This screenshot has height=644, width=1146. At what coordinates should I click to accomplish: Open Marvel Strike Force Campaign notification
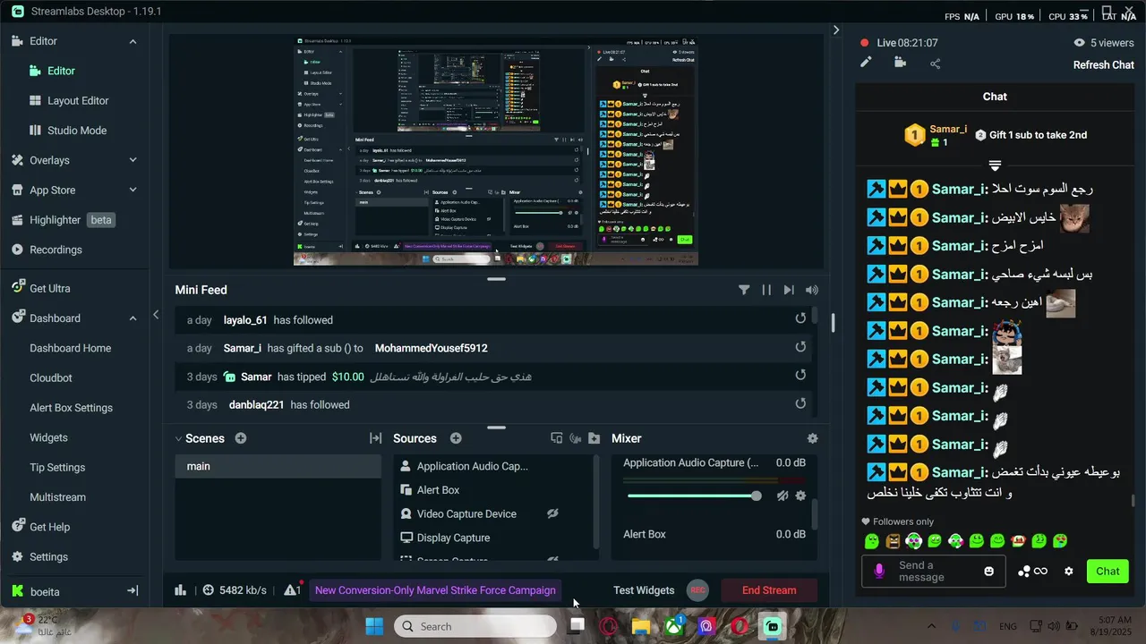pyautogui.click(x=435, y=590)
